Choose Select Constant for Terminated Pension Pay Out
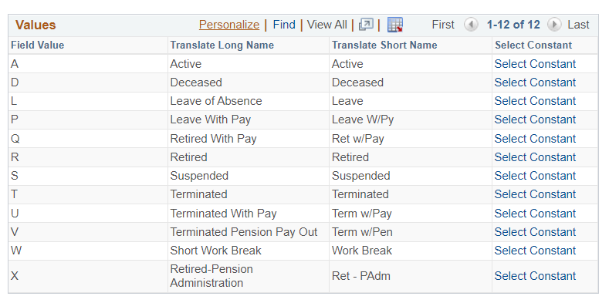Screen dimensions: 609x303 [x=535, y=232]
